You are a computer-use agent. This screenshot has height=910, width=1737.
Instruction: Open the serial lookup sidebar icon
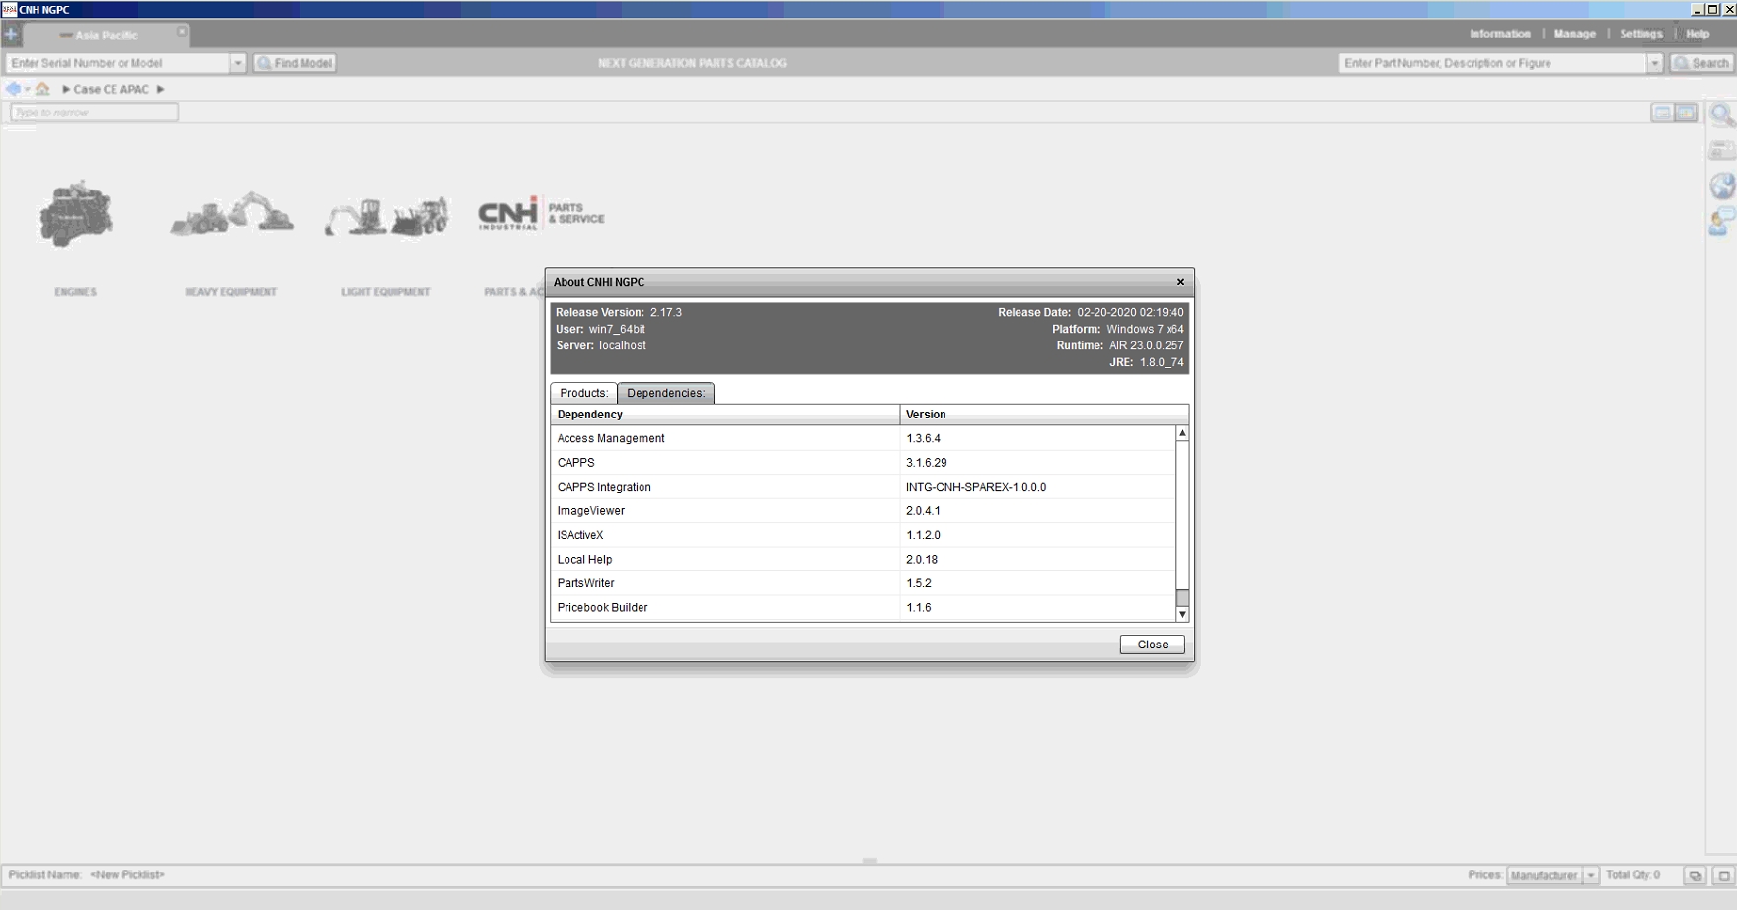pyautogui.click(x=1722, y=150)
